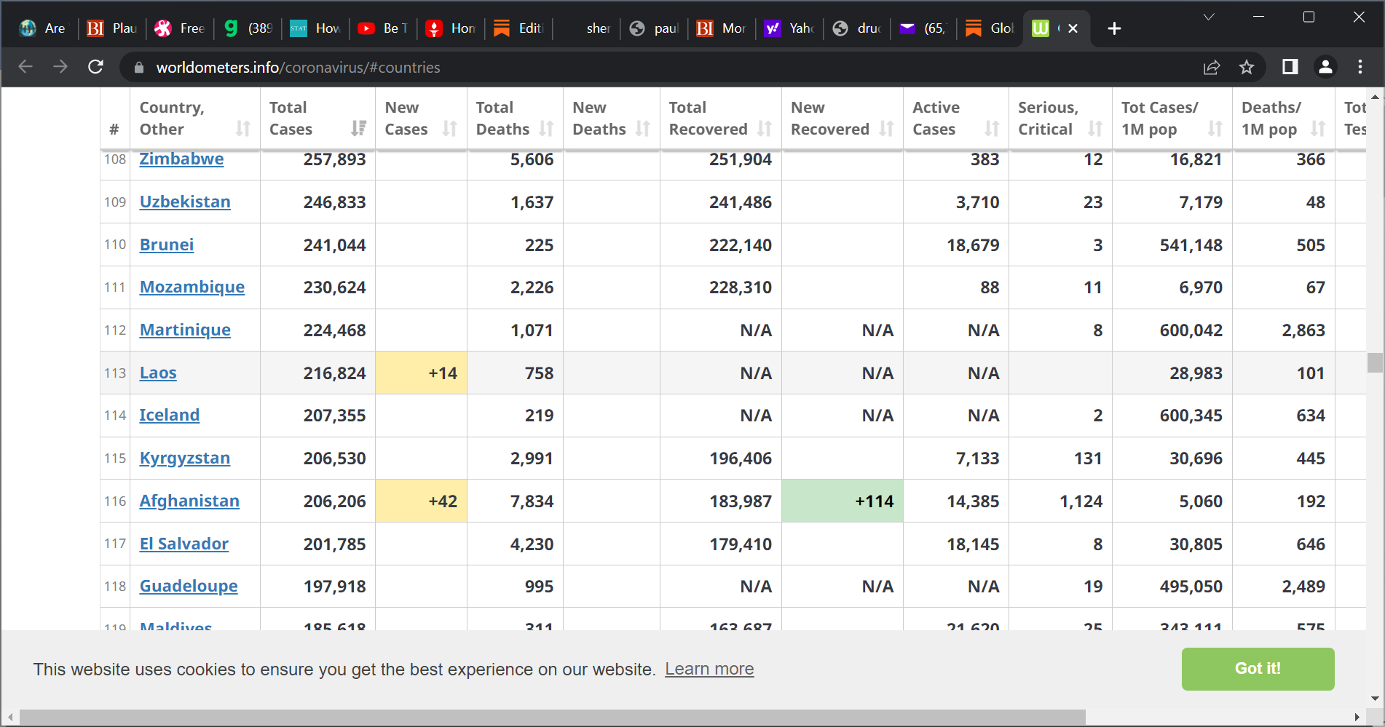
Task: Open the Uzbekistan country link
Action: (185, 202)
